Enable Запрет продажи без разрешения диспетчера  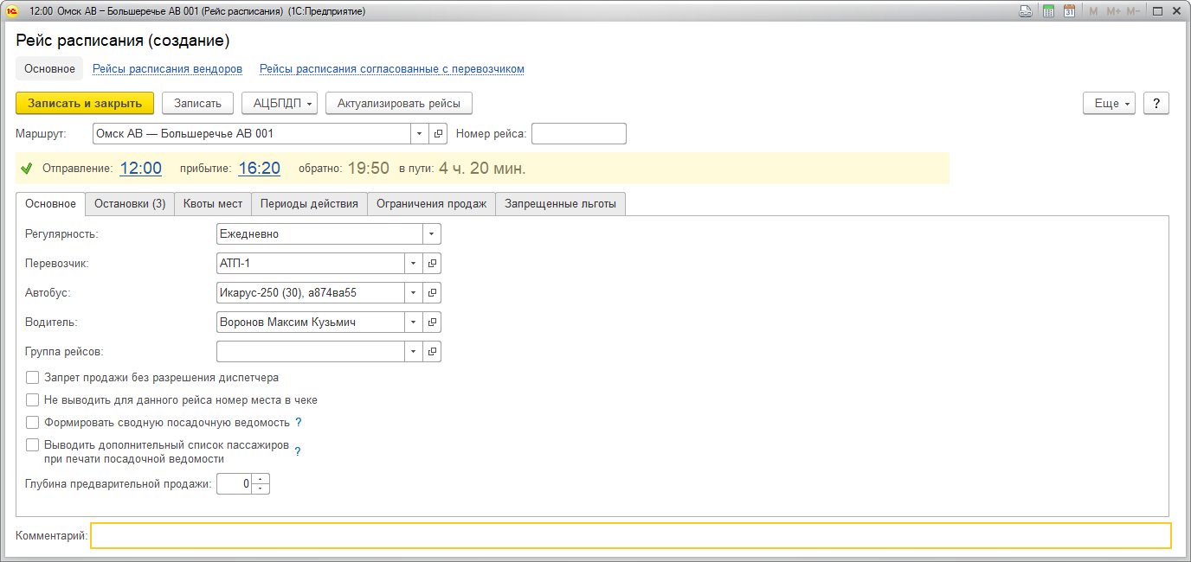[x=33, y=378]
